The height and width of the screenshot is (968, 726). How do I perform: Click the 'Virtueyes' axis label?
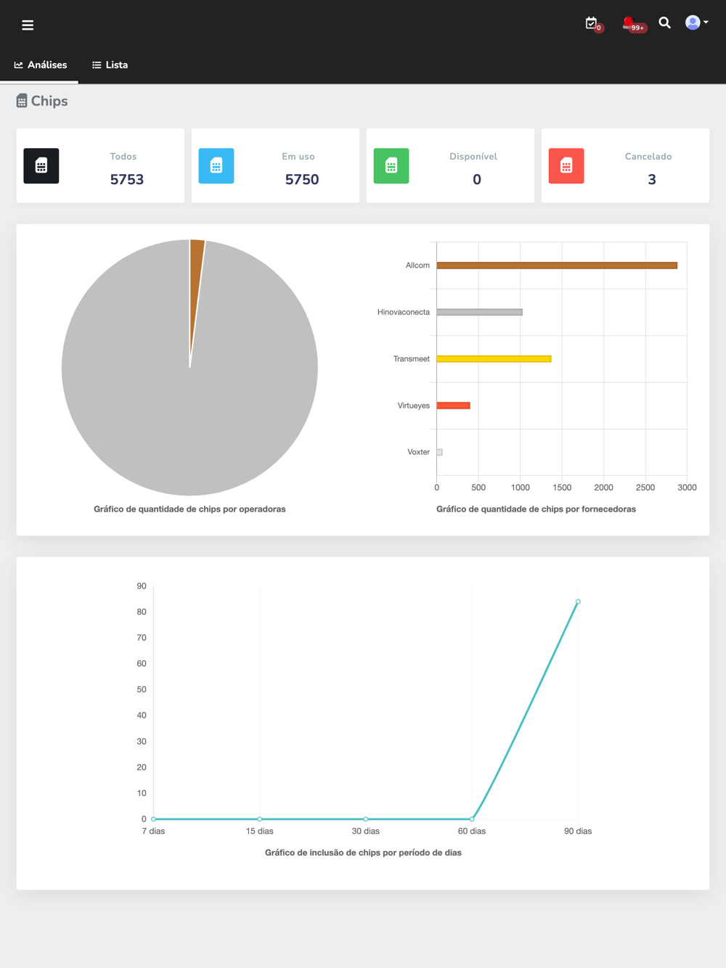click(x=414, y=406)
